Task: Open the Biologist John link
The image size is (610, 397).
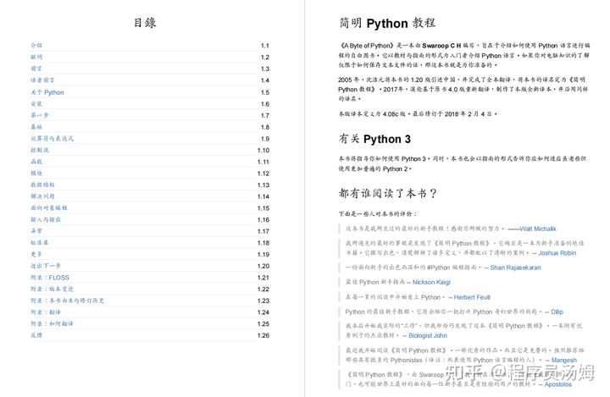Action: click(428, 335)
